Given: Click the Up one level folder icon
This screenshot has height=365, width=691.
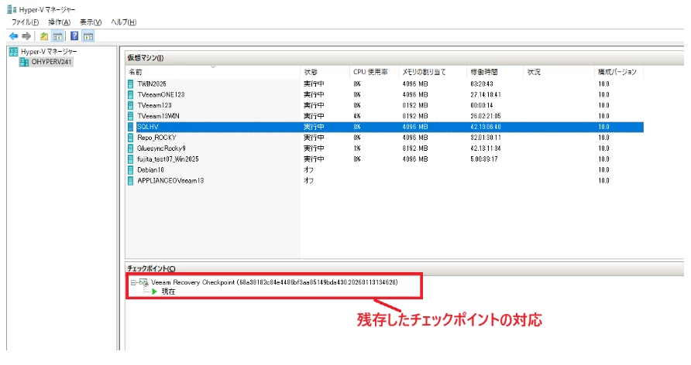Looking at the screenshot, I should click(x=44, y=36).
